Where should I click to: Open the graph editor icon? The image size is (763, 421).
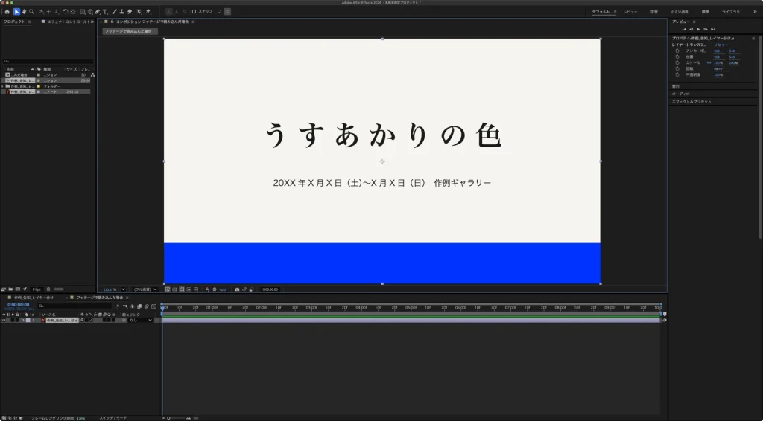click(153, 306)
